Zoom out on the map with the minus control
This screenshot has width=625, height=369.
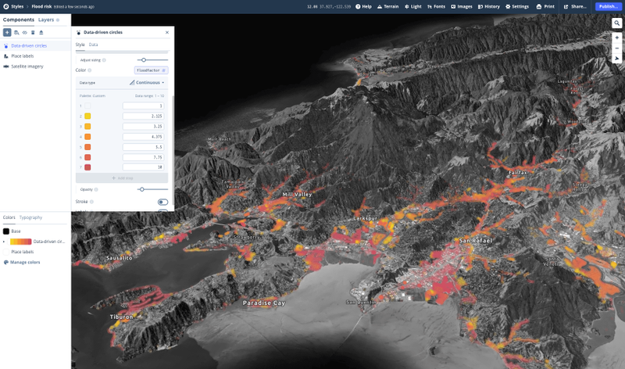616,48
